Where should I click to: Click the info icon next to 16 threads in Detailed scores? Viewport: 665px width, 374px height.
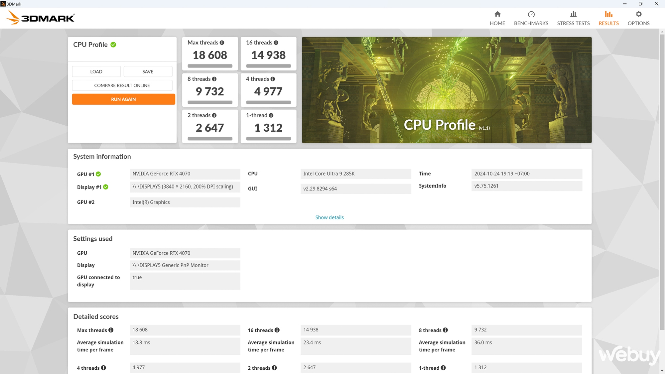[277, 330]
